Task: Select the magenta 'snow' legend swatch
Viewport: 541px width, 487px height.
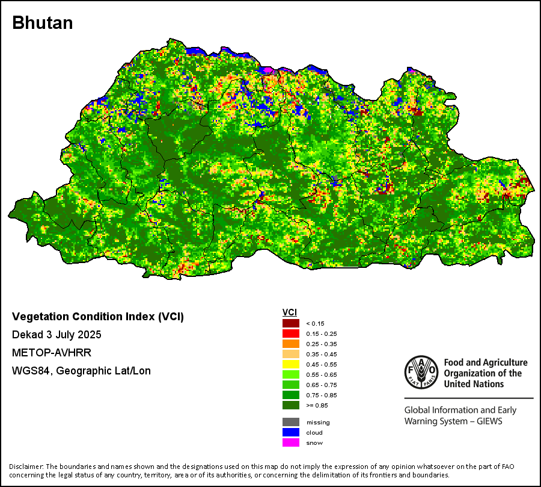Action: 291,442
